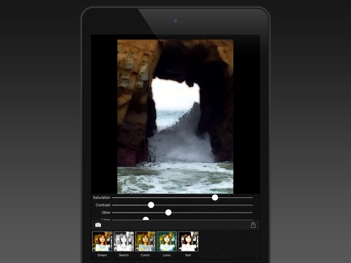The height and width of the screenshot is (263, 351).
Task: Click the Saturation label text
Action: [x=102, y=197]
